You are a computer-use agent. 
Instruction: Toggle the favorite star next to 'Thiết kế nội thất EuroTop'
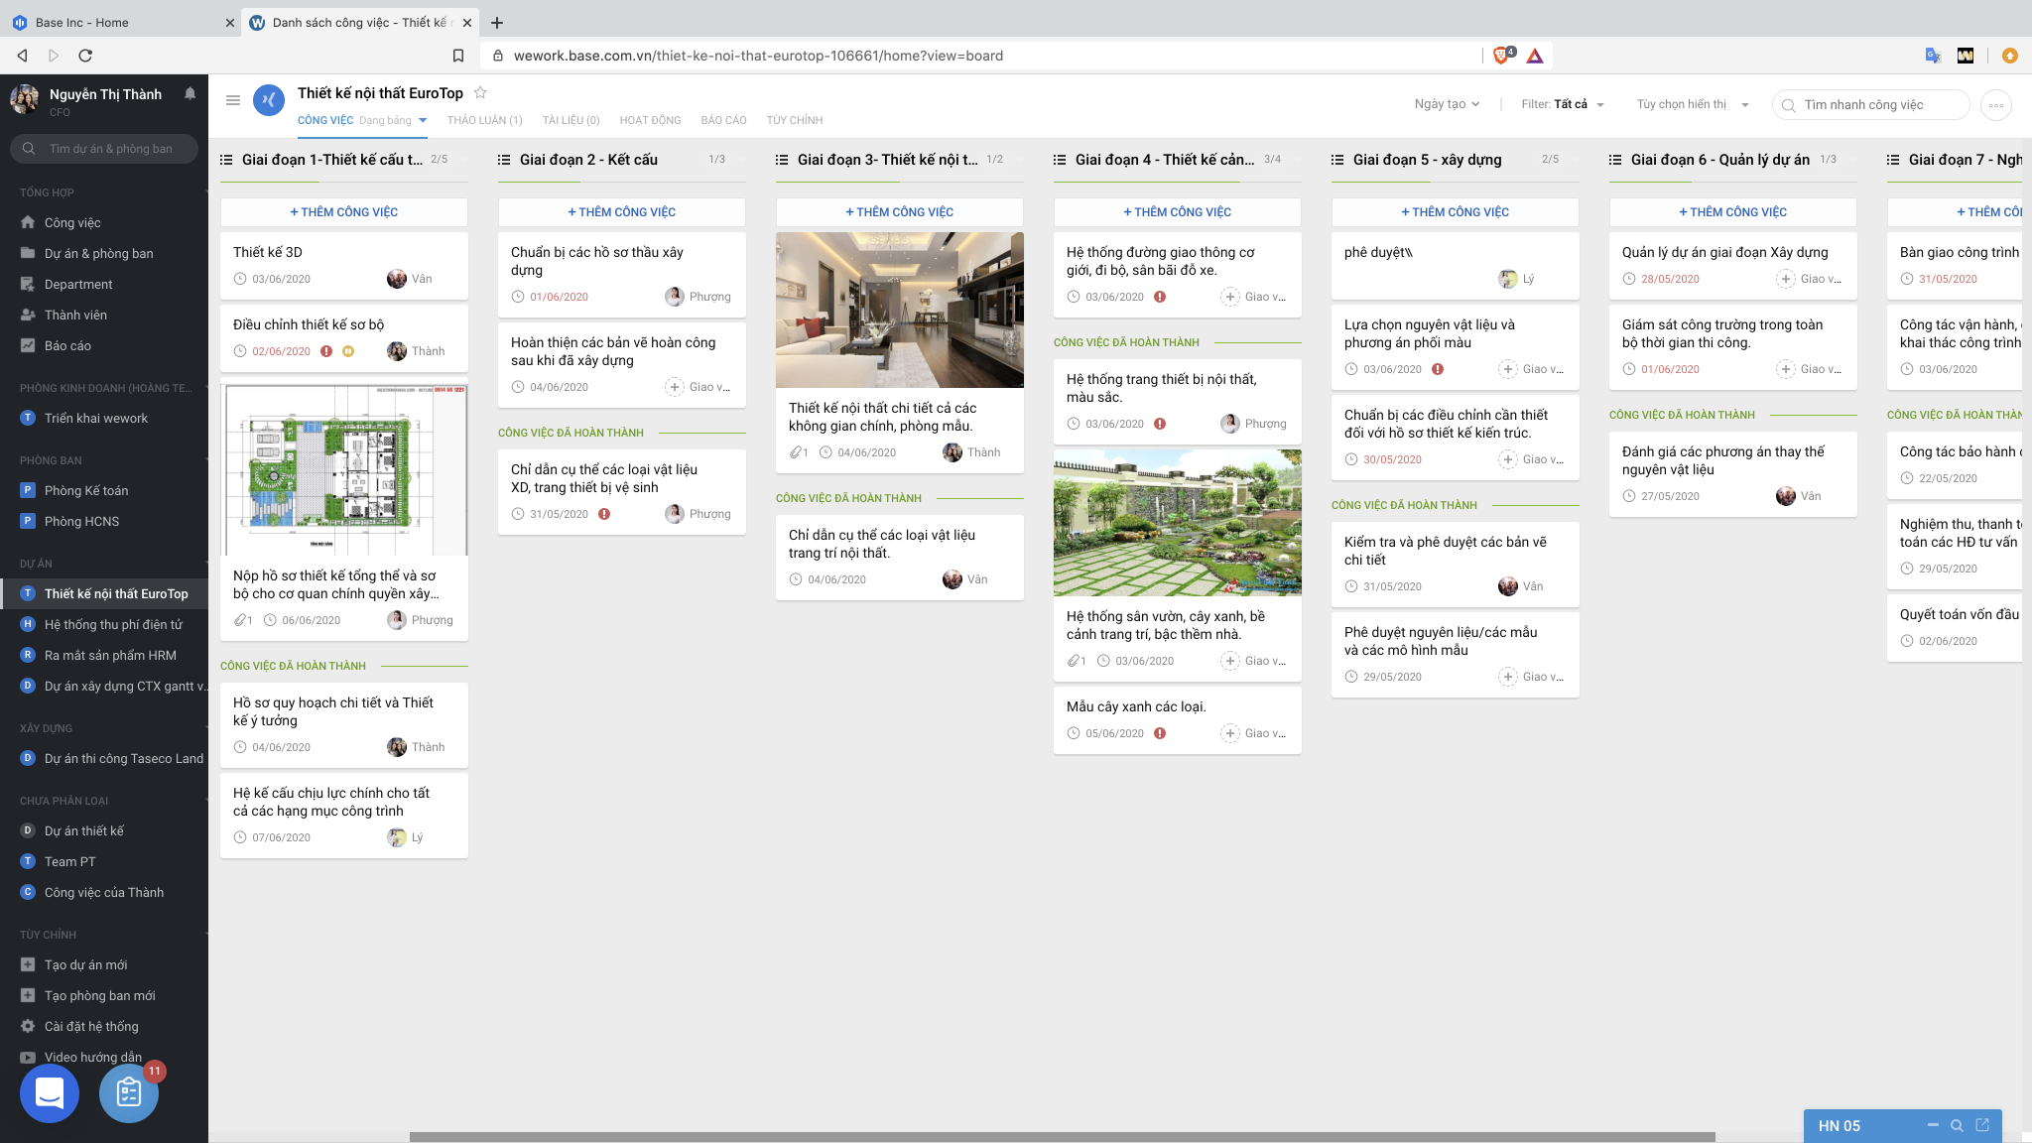[x=479, y=91]
